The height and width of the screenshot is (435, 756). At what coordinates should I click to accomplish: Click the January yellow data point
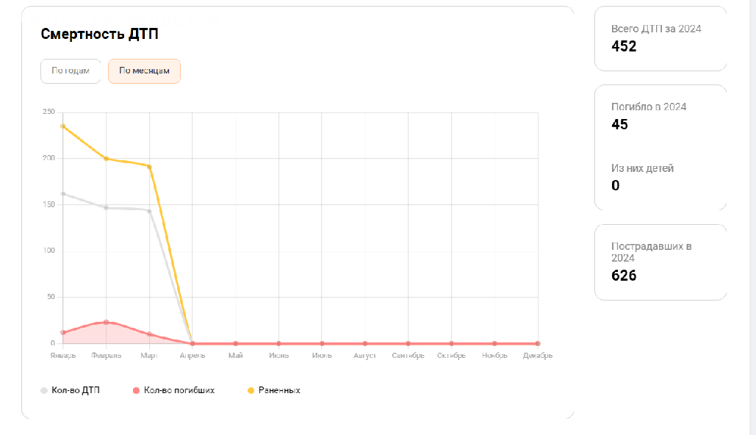63,126
